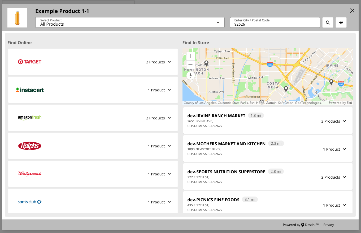This screenshot has width=361, height=233.
Task: Click the Find In Store heading
Action: pos(196,43)
